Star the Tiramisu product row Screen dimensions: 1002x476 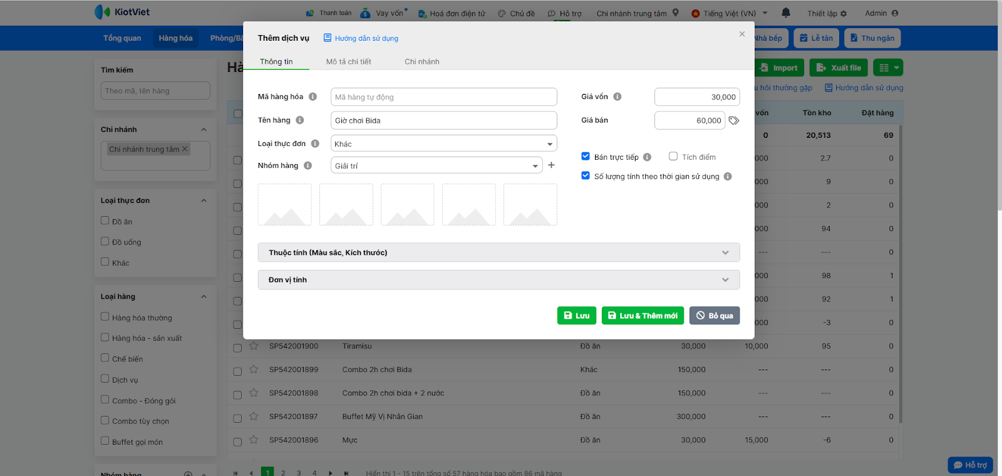pos(254,346)
